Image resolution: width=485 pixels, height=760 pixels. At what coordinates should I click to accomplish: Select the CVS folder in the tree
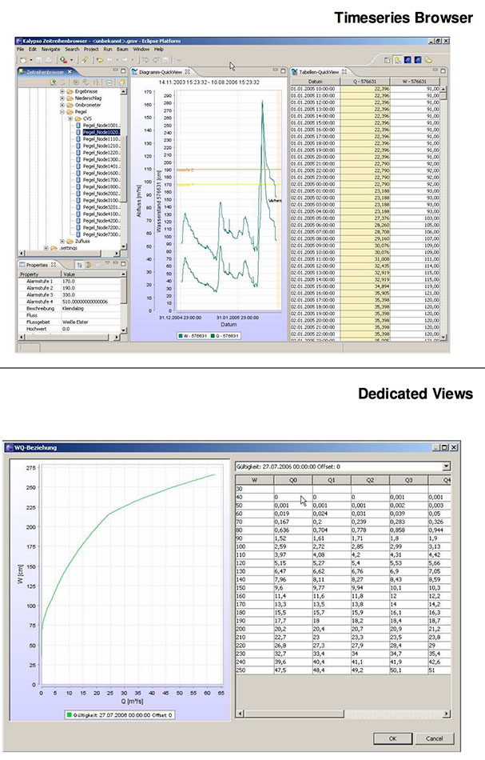click(87, 118)
